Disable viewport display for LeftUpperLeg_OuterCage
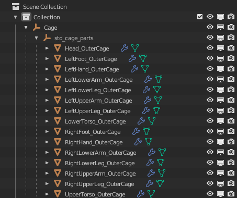The image size is (237, 198). (220, 110)
